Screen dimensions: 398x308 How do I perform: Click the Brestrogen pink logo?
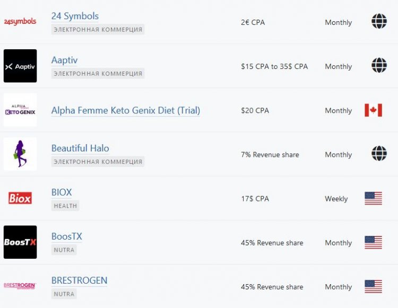point(20,286)
